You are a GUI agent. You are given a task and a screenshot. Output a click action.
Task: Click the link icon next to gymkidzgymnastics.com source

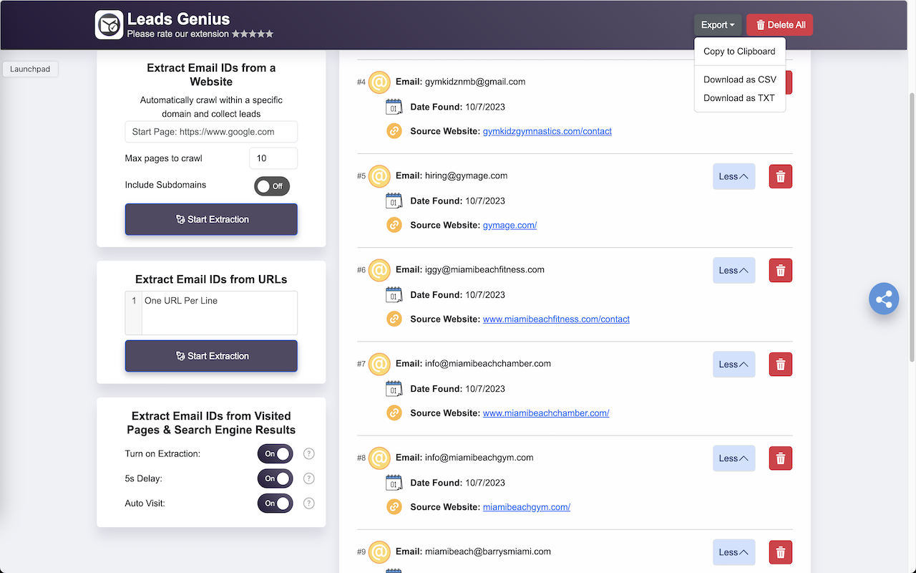click(394, 131)
